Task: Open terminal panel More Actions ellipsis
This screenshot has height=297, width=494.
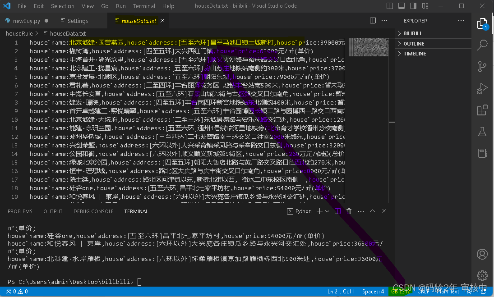Action: tap(361, 211)
